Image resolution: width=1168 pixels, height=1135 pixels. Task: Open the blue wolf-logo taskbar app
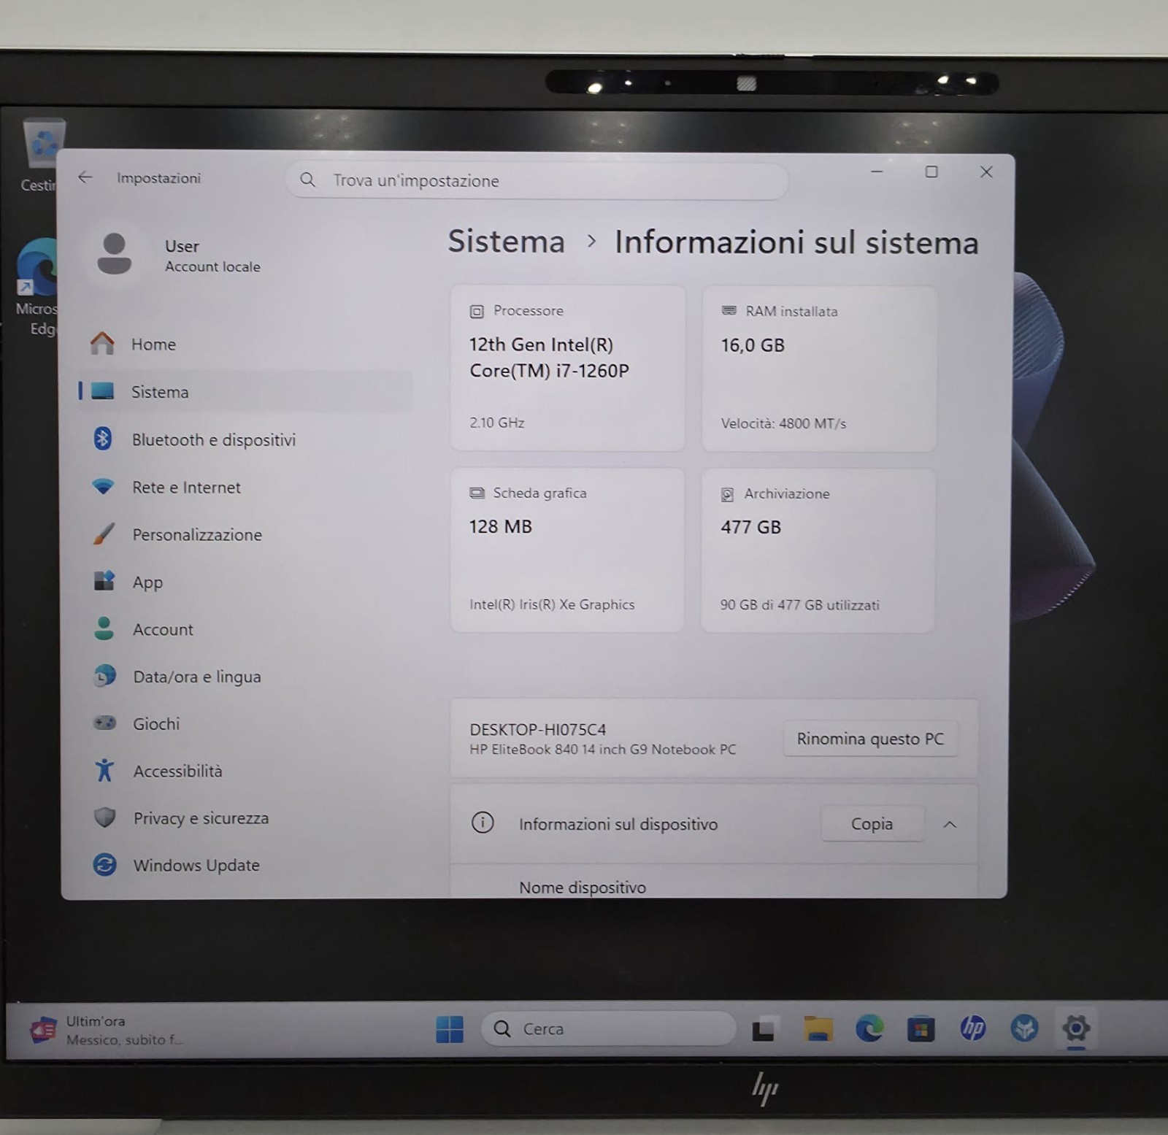point(1024,1028)
